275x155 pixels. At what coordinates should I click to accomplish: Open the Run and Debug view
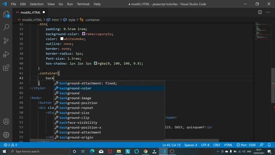pyautogui.click(x=6, y=54)
